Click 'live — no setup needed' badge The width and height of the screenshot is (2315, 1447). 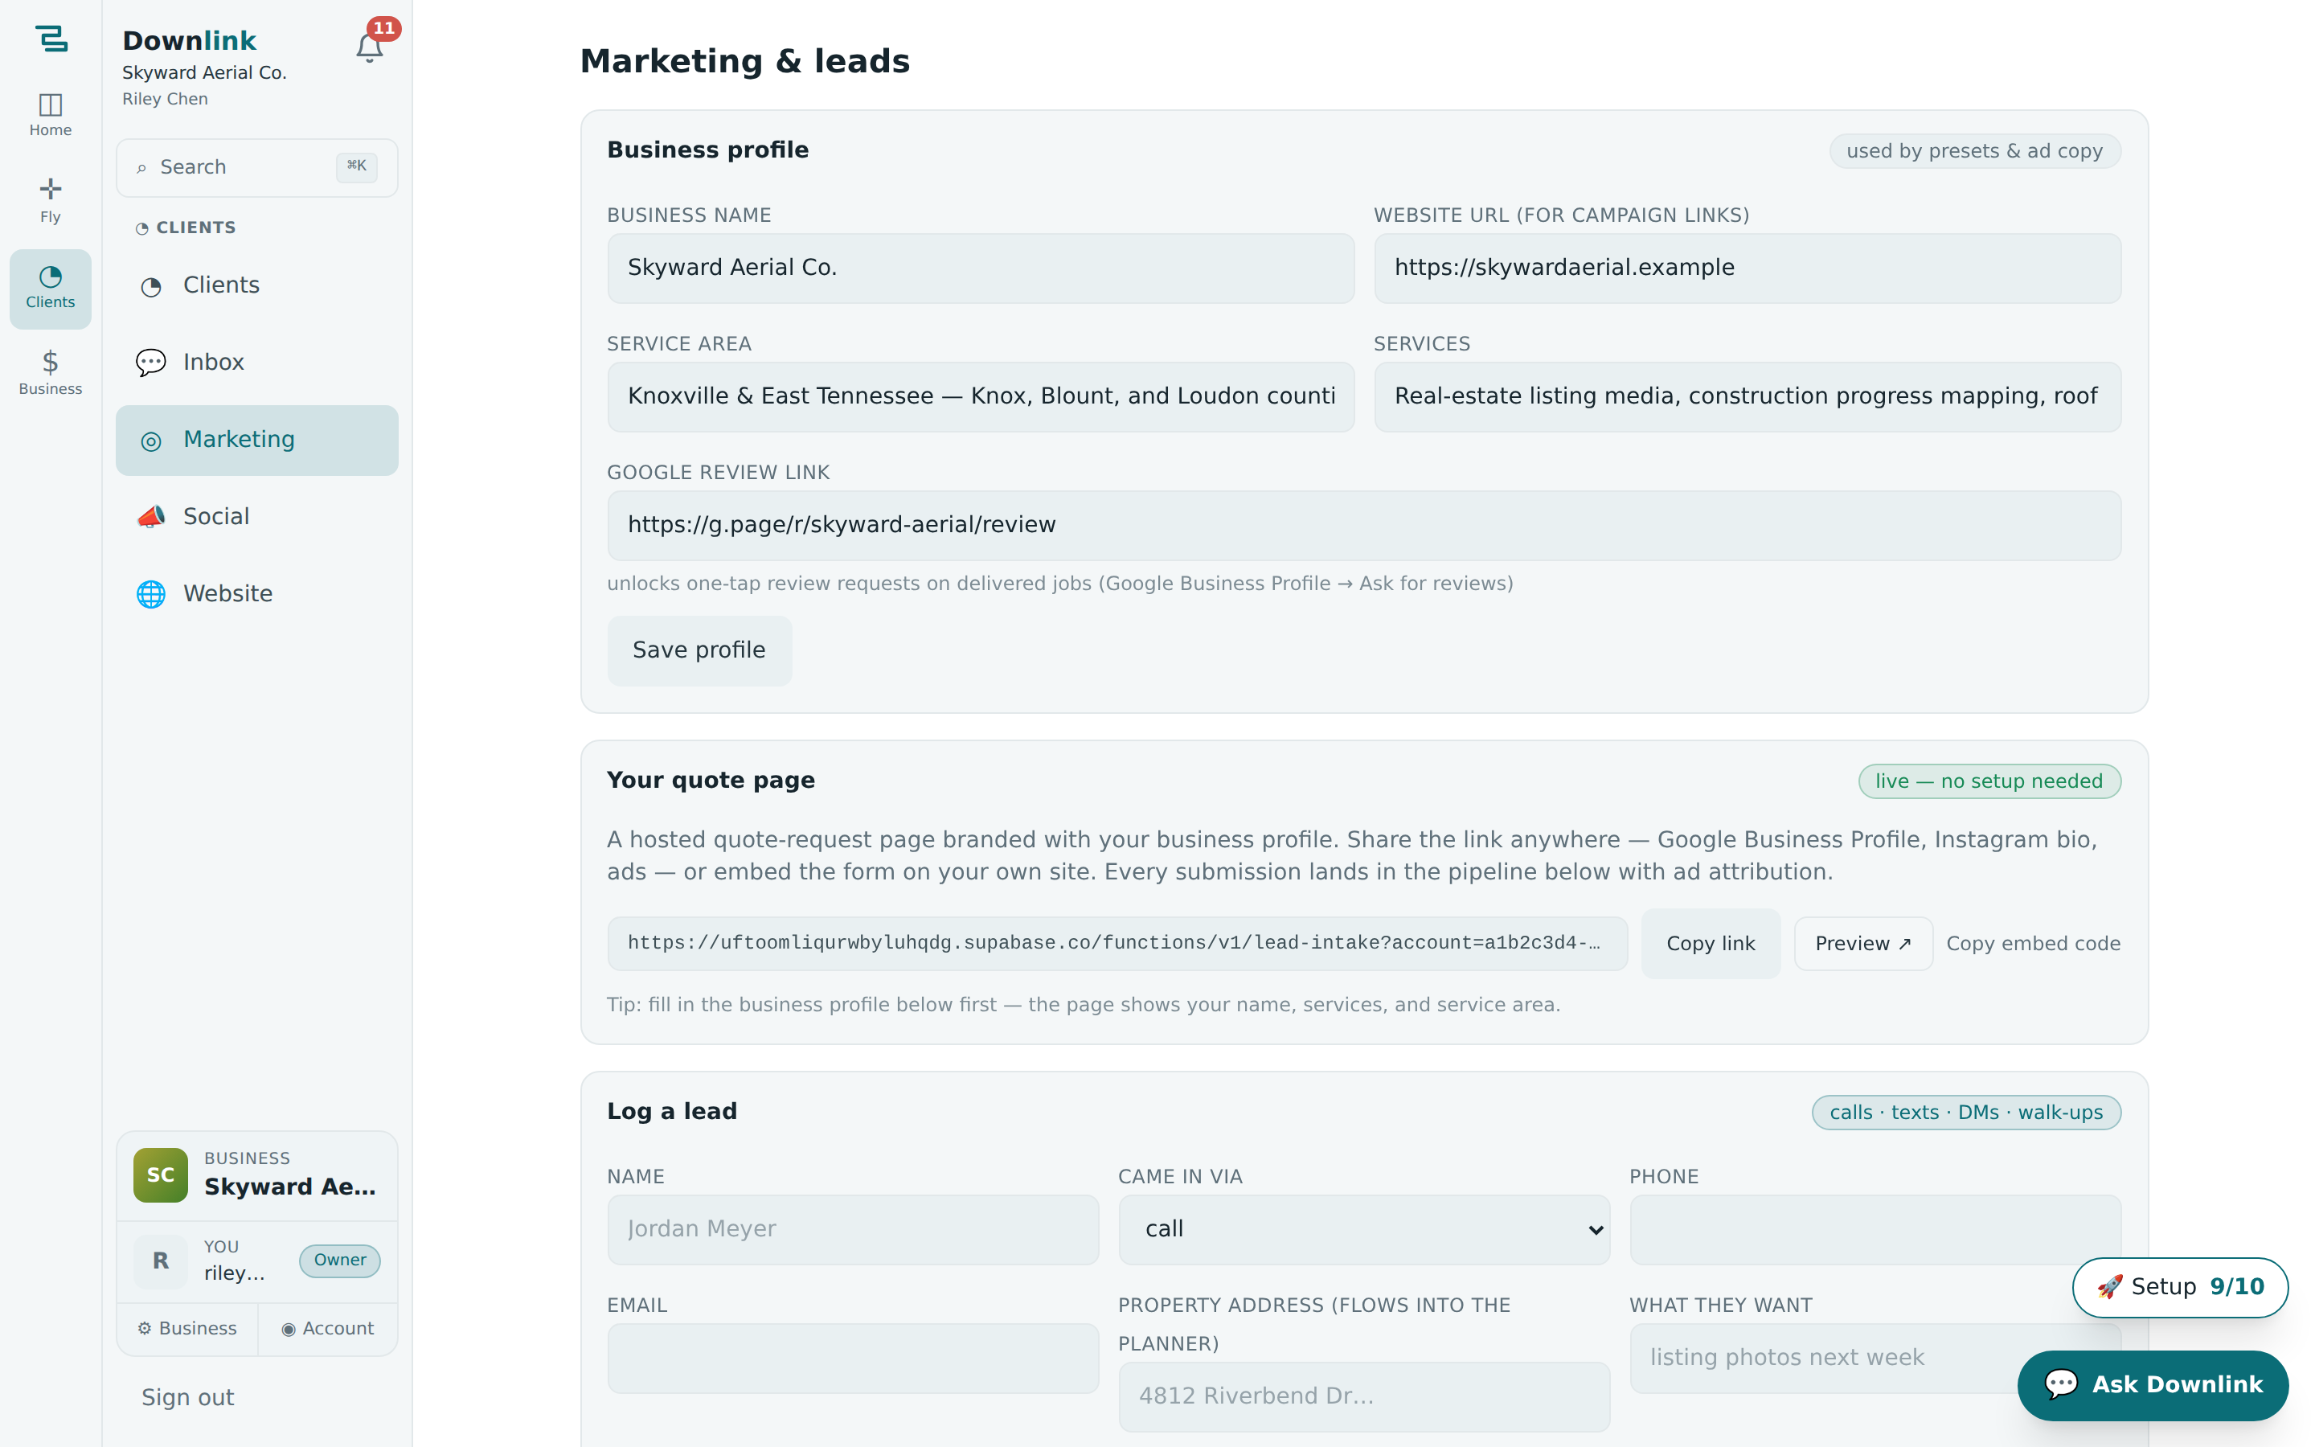(1989, 781)
